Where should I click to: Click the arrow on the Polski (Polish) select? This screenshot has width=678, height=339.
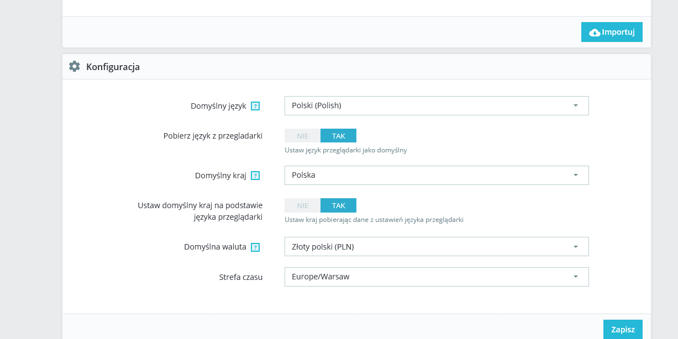pyautogui.click(x=575, y=106)
